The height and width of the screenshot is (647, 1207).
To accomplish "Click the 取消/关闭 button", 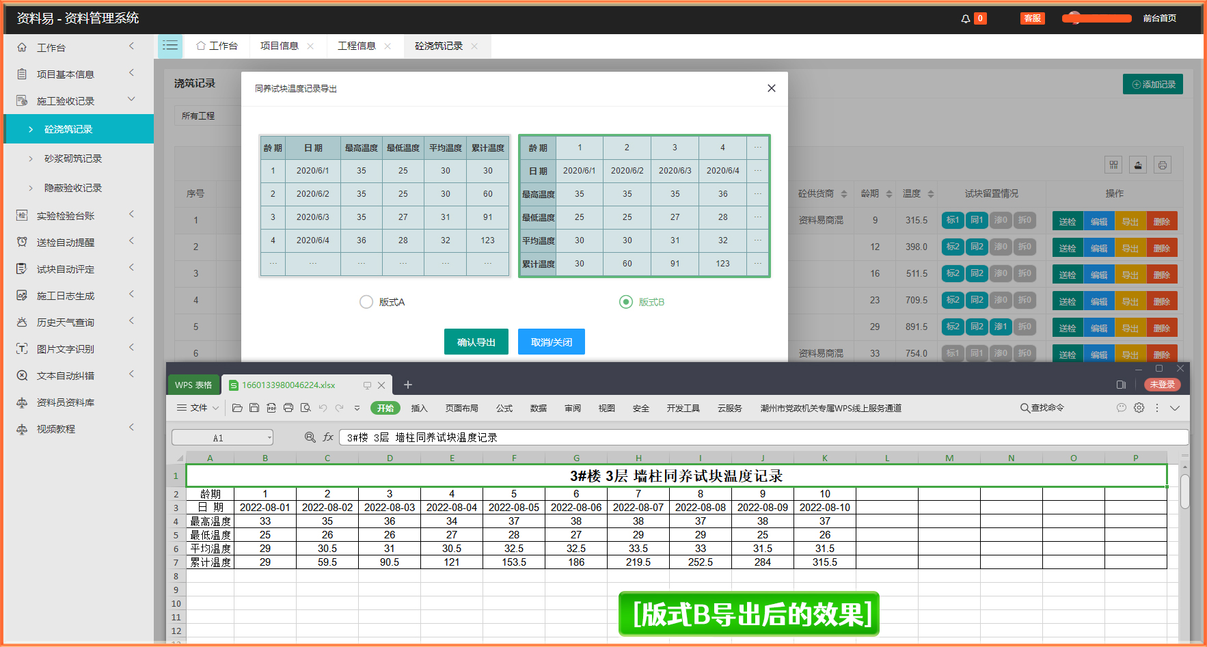I will [552, 342].
